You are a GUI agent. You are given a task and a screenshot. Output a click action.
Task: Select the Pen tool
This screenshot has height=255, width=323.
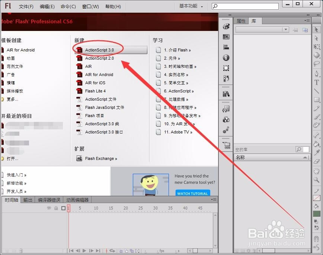coord(316,73)
